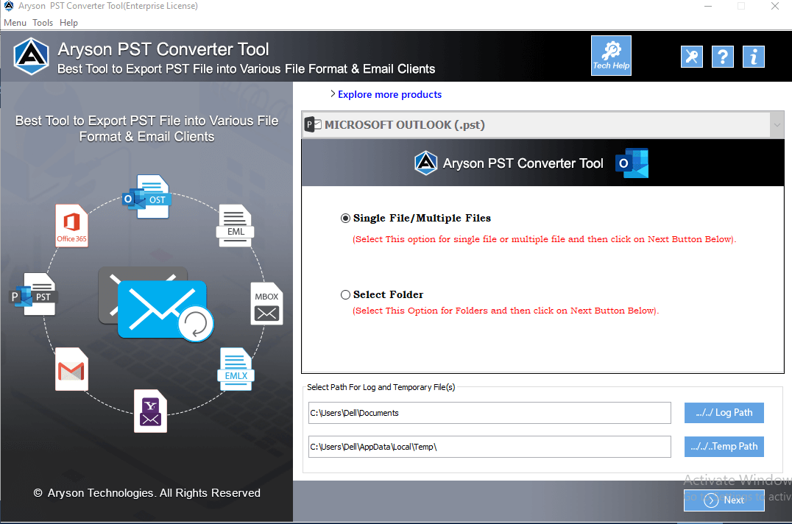This screenshot has height=524, width=792.
Task: Open the Help menu
Action: [x=68, y=23]
